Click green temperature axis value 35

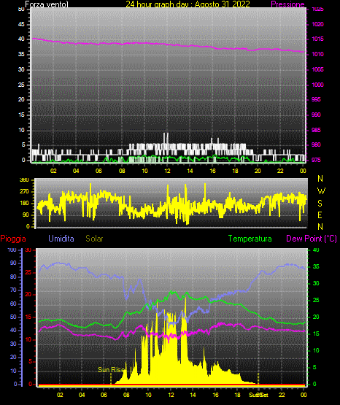pos(316,266)
